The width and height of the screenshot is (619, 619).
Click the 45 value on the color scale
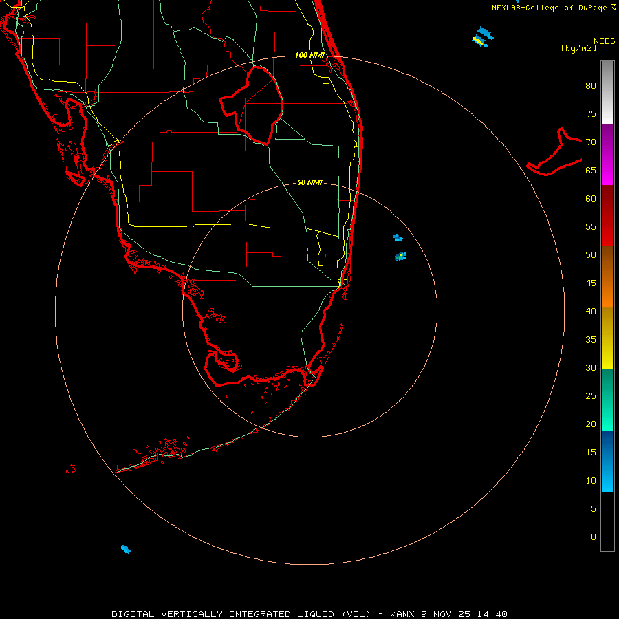tap(591, 283)
